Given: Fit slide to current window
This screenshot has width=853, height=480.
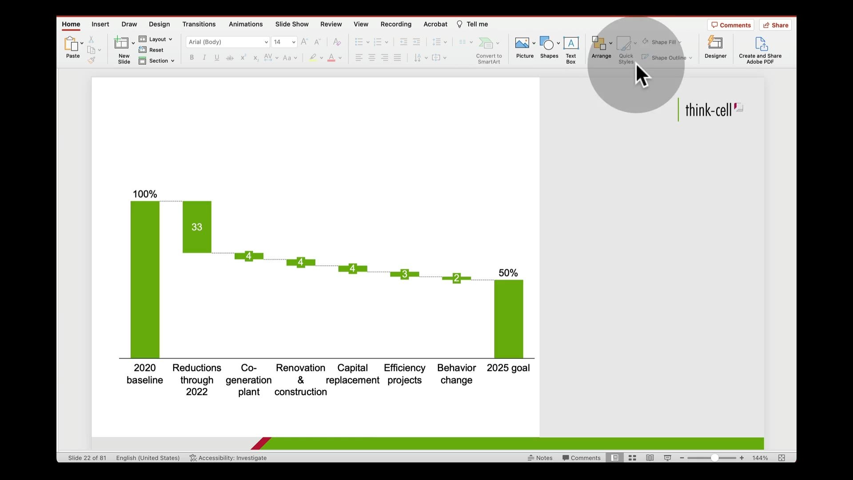Looking at the screenshot, I should tap(781, 458).
